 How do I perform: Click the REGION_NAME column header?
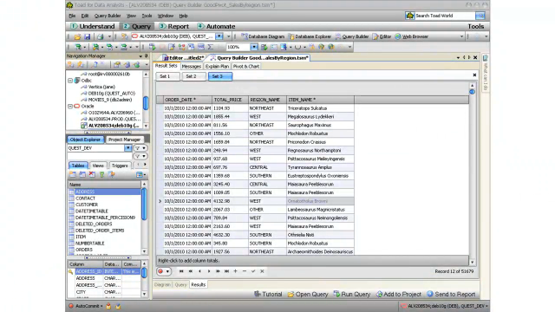(x=267, y=100)
